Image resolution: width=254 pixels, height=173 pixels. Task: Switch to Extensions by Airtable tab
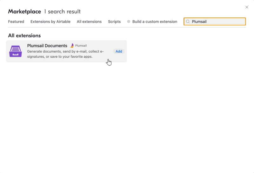pyautogui.click(x=50, y=22)
